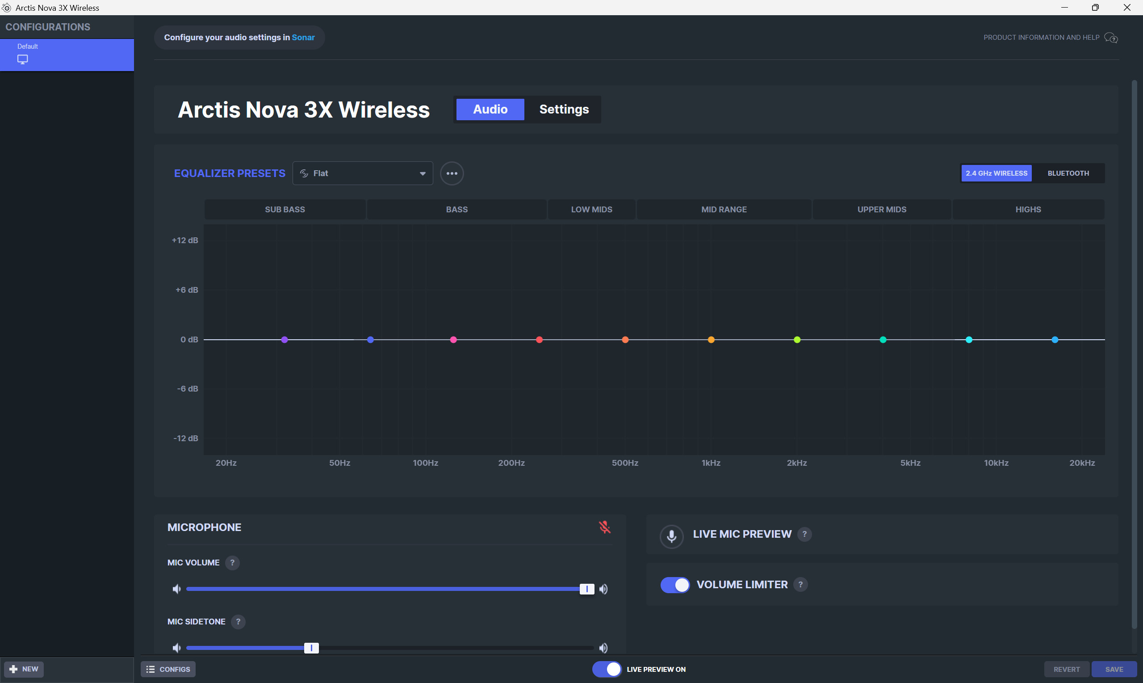Toggle Live Preview On switch
Screen dimensions: 1143x683
[x=607, y=669]
